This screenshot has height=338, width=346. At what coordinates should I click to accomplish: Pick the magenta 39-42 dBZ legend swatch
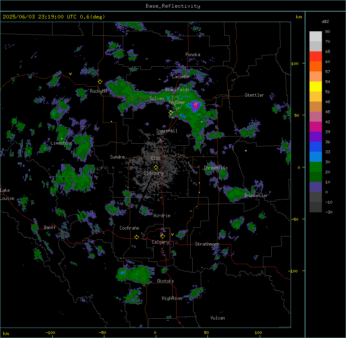coord(315,126)
